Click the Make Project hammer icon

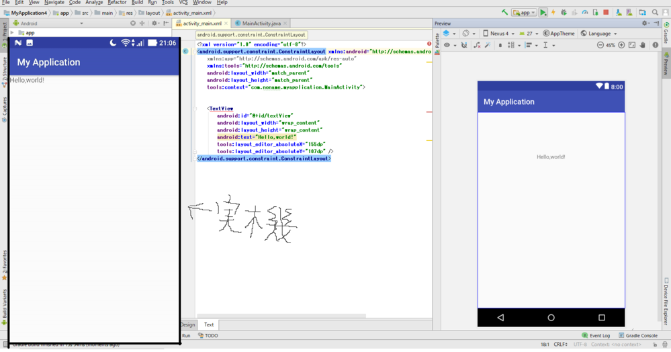[504, 13]
